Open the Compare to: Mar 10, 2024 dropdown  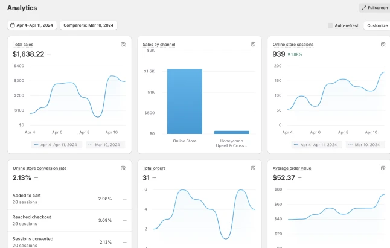pyautogui.click(x=89, y=25)
